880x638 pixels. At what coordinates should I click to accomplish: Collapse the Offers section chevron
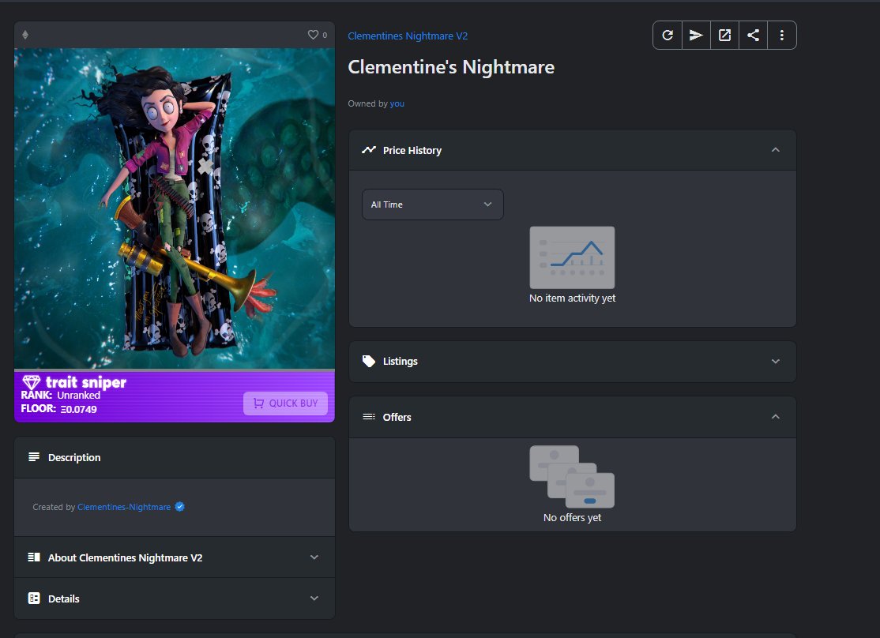pos(776,416)
